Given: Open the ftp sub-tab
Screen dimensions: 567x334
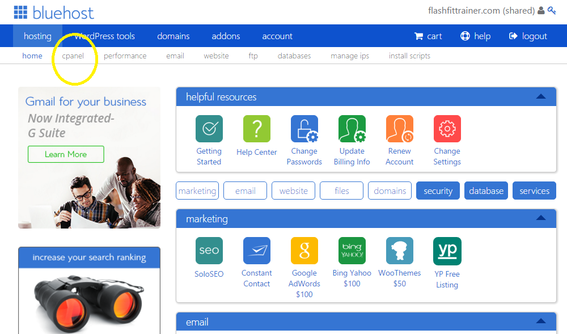Looking at the screenshot, I should click(253, 56).
